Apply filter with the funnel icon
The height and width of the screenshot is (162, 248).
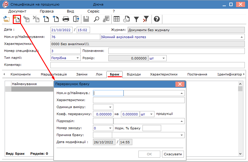pyautogui.click(x=136, y=19)
